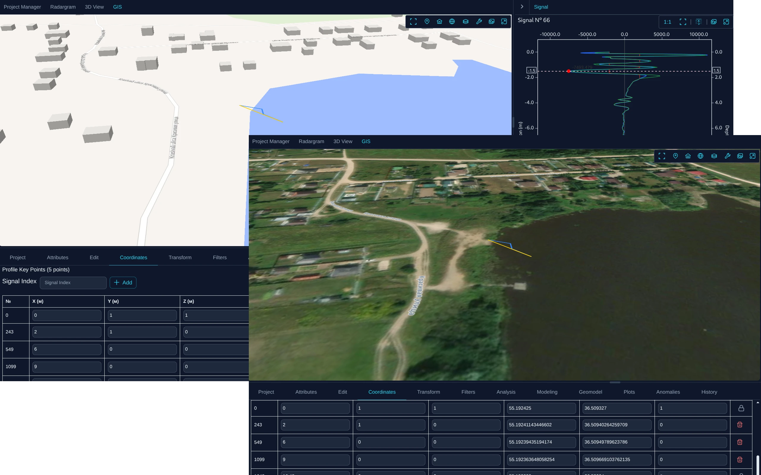
Task: Toggle 1:1 scale in the Signal panel
Action: click(x=667, y=22)
